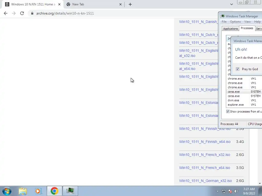Open the network tray icon
Viewport: 262px width, 196px height.
click(x=224, y=191)
